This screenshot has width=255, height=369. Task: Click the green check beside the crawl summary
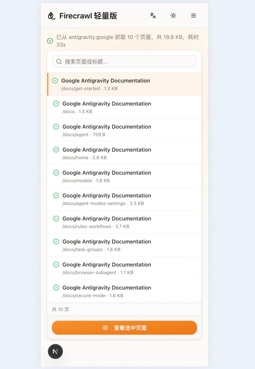[x=50, y=41]
